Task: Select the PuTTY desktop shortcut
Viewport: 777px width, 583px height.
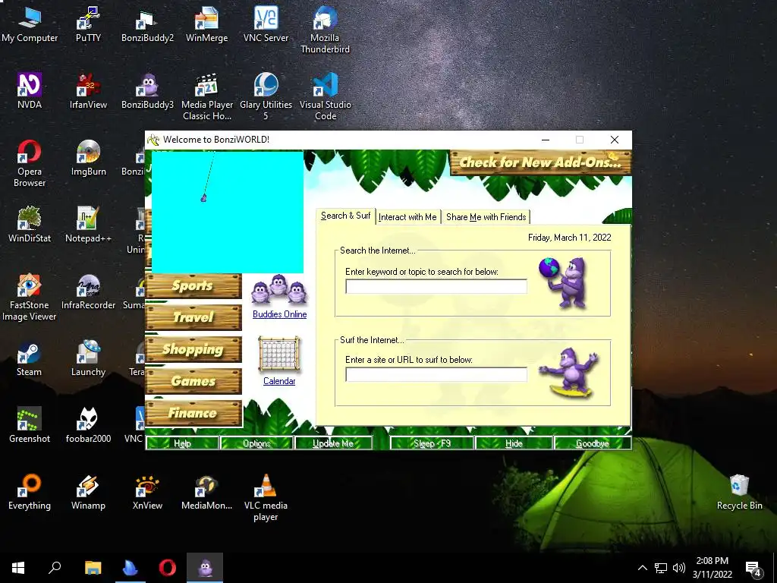Action: pos(88,24)
